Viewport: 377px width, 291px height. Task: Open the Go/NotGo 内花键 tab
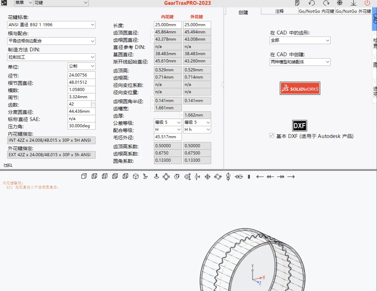click(317, 11)
